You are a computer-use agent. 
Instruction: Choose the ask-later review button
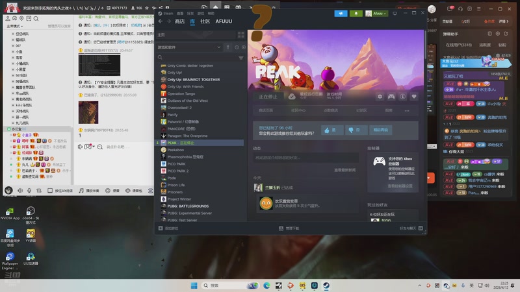pos(381,130)
